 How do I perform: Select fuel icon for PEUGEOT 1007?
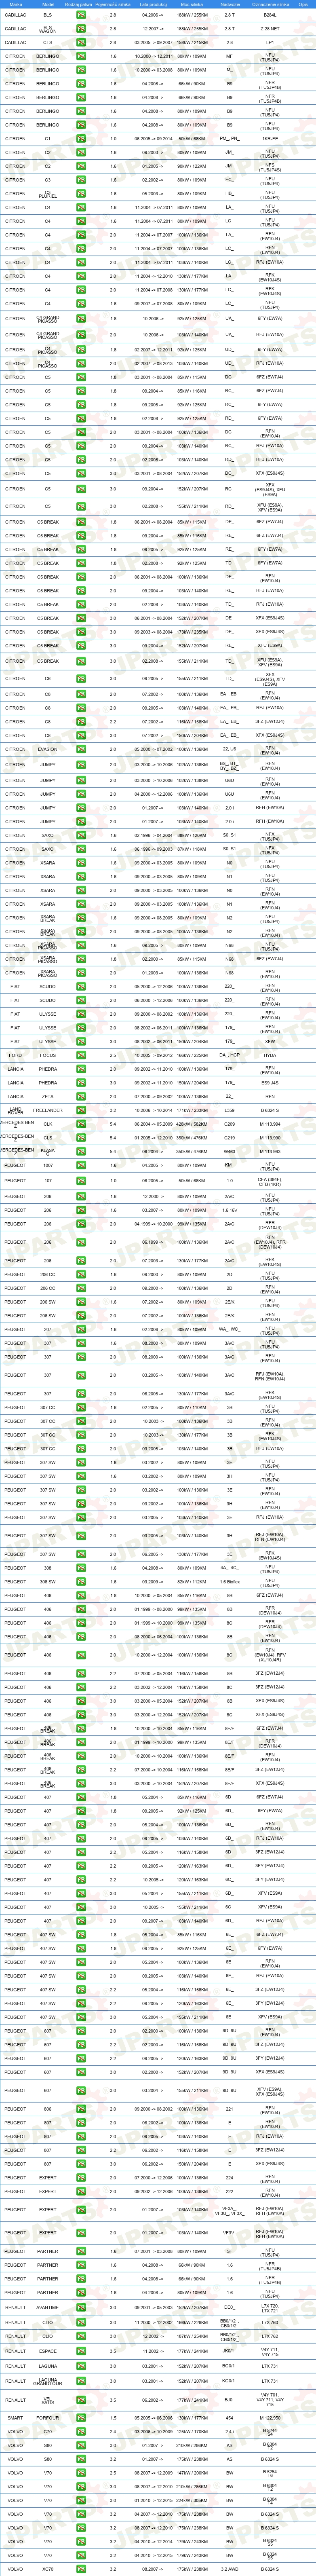(x=80, y=1165)
